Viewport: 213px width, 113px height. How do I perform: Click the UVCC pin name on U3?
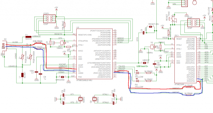81,67
